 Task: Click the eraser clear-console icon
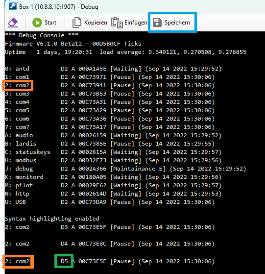pos(13,23)
